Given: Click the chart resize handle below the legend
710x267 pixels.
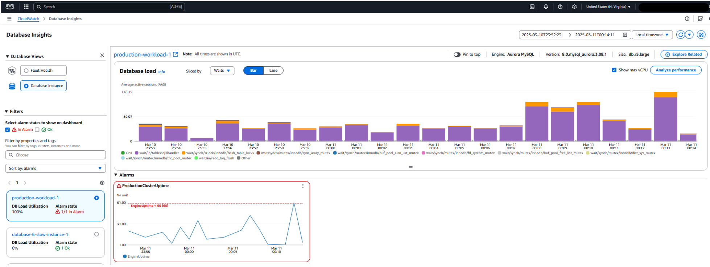Looking at the screenshot, I should click(410, 167).
